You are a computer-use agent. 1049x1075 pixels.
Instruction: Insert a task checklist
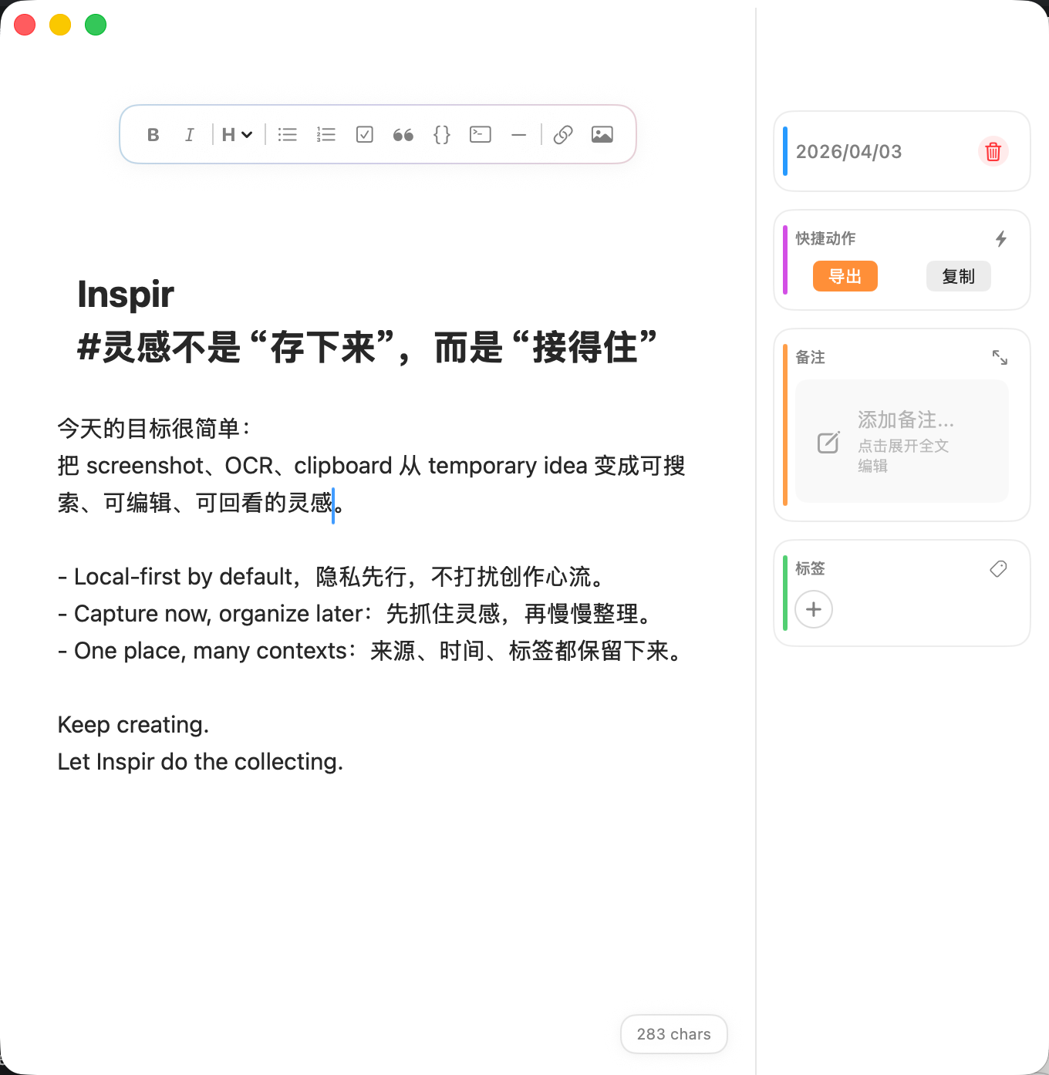(x=364, y=134)
